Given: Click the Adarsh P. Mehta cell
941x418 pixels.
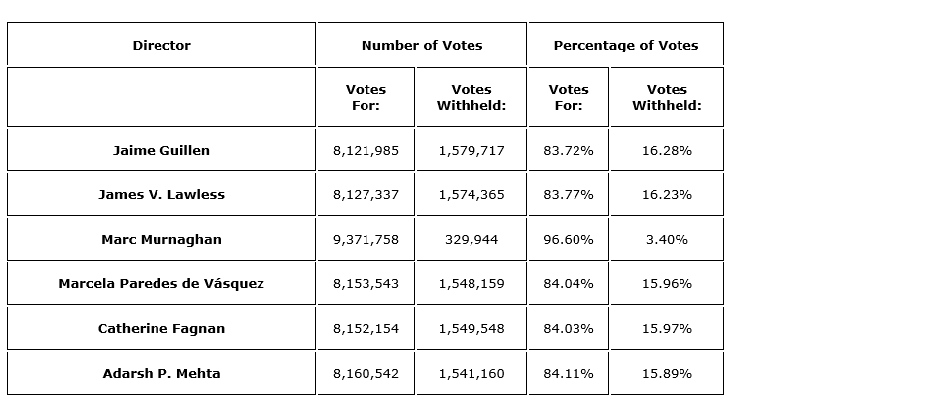Looking at the screenshot, I should click(x=161, y=373).
